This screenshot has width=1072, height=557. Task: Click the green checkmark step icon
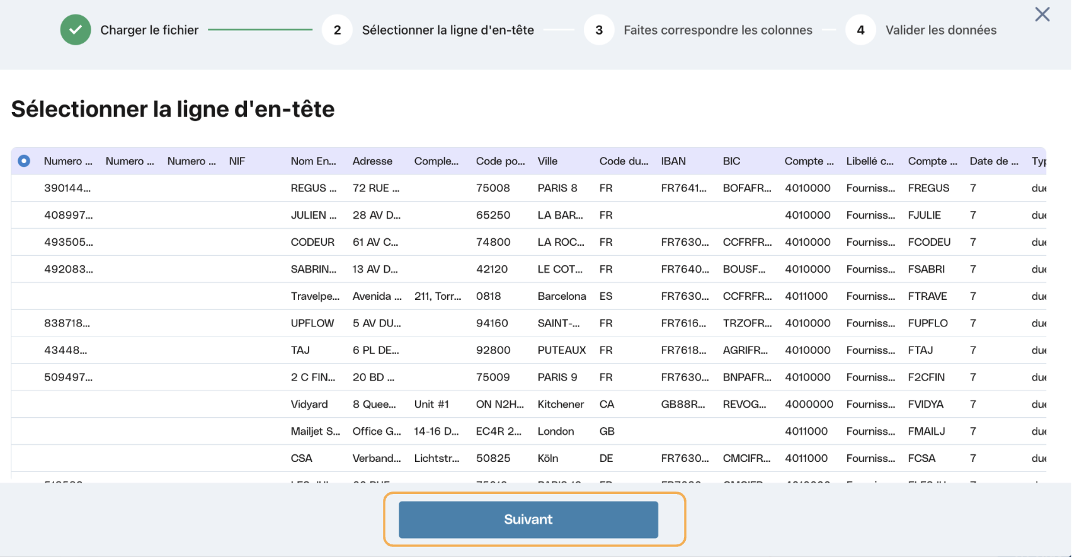coord(76,30)
